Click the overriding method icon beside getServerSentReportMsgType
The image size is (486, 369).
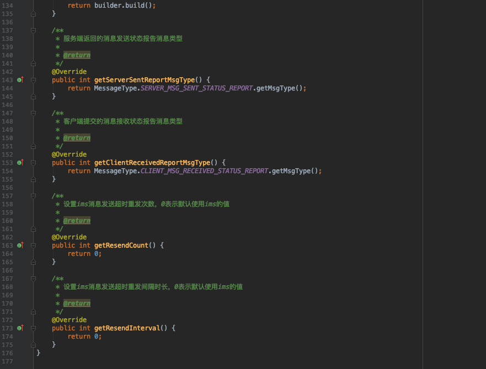tap(20, 79)
